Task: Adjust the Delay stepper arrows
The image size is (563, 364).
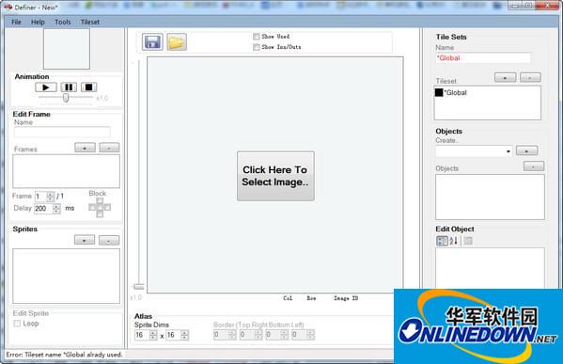Action: click(56, 209)
